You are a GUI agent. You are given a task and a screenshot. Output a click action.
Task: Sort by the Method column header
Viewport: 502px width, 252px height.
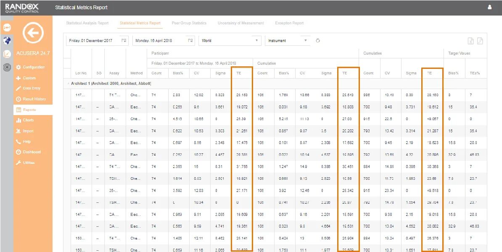[136, 73]
